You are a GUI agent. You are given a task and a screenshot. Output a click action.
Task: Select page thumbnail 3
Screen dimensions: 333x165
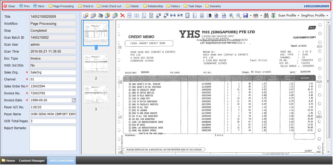[96, 94]
